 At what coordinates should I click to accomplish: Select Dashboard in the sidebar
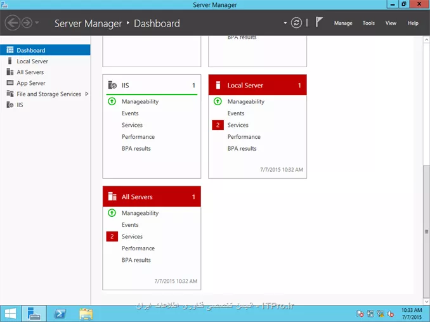click(x=45, y=50)
